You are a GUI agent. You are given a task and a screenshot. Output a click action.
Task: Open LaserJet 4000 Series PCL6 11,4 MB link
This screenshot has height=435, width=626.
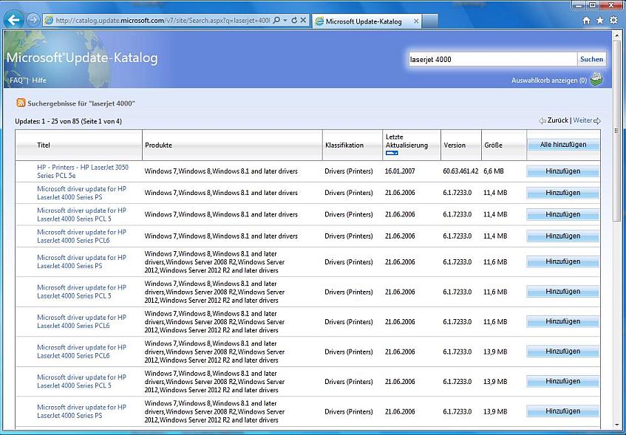click(x=81, y=236)
